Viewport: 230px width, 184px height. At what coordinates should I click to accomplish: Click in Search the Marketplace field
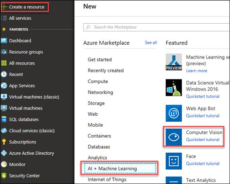156,27
